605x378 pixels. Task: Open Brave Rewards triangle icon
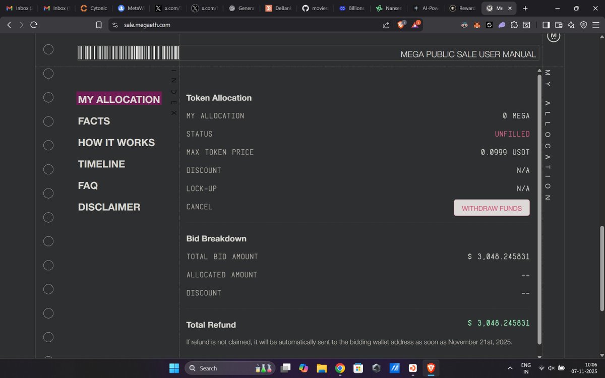pos(416,24)
